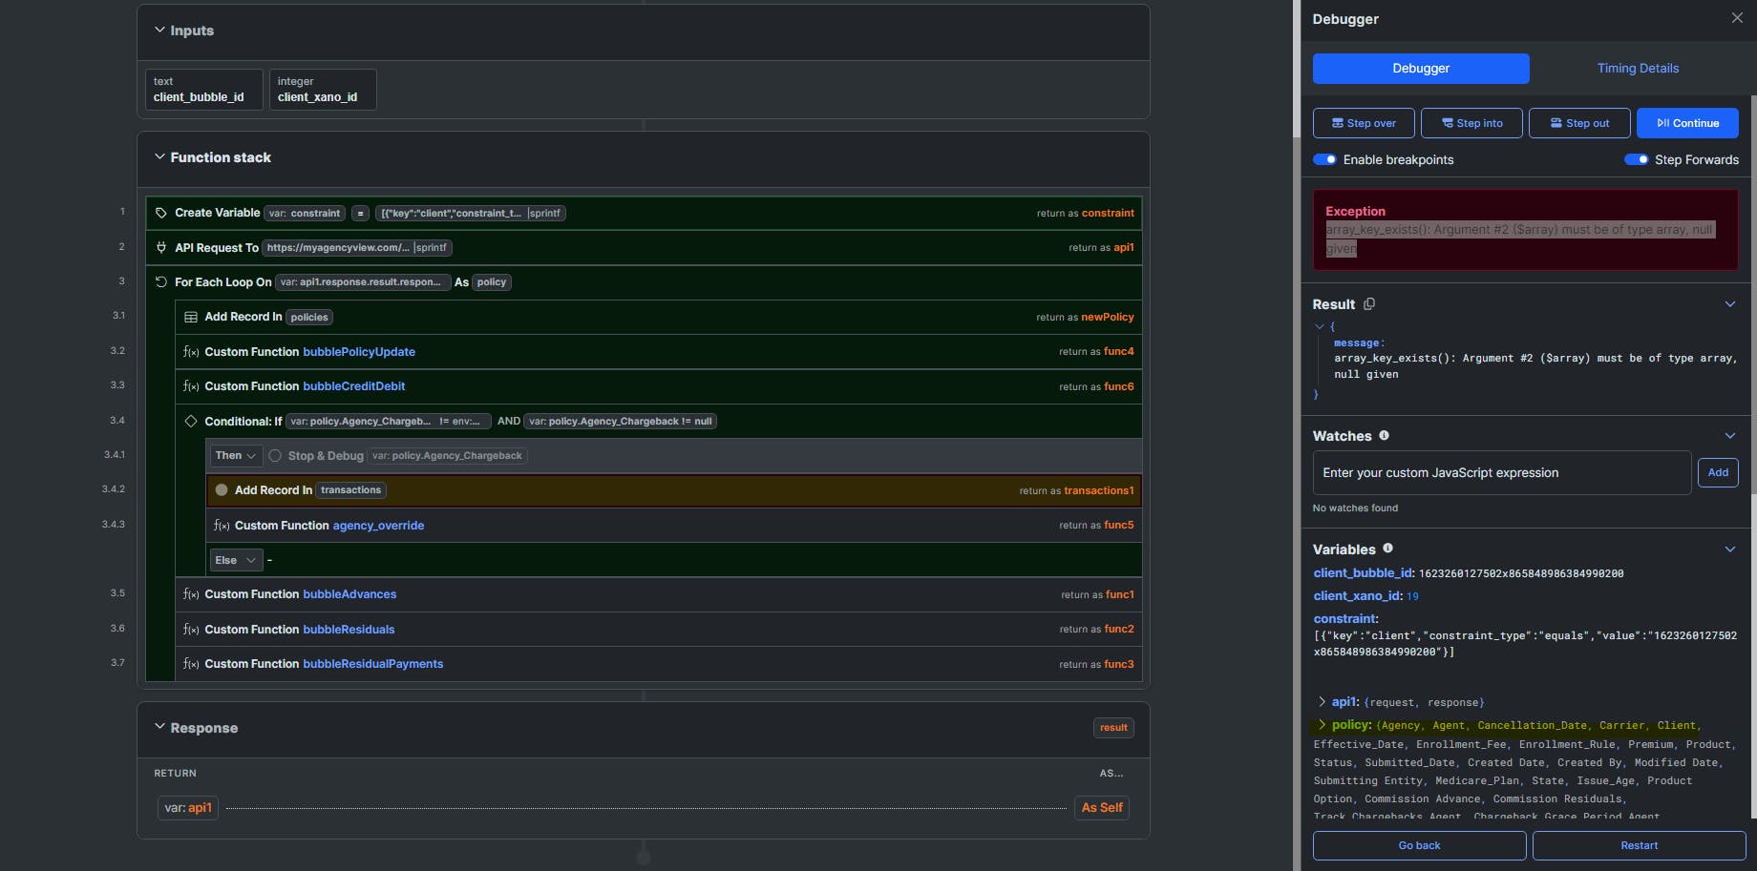
Task: Click the As Self return option
Action: click(1102, 808)
